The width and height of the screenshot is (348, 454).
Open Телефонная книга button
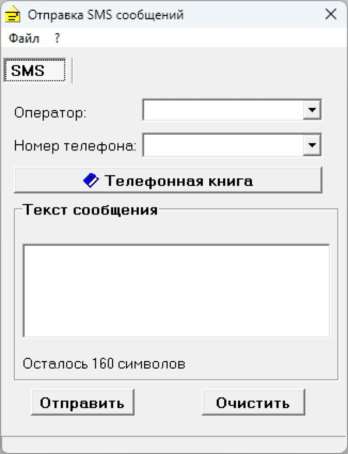tap(168, 180)
